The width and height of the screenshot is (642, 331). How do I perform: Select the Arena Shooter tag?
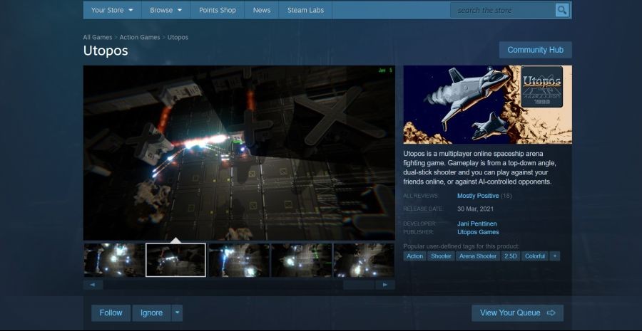click(x=478, y=256)
